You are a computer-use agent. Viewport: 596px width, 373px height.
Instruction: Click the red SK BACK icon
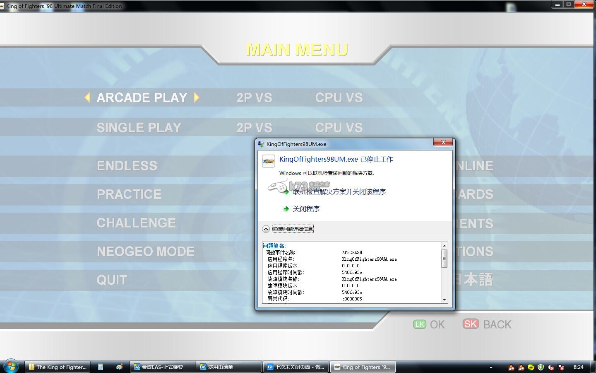[471, 324]
